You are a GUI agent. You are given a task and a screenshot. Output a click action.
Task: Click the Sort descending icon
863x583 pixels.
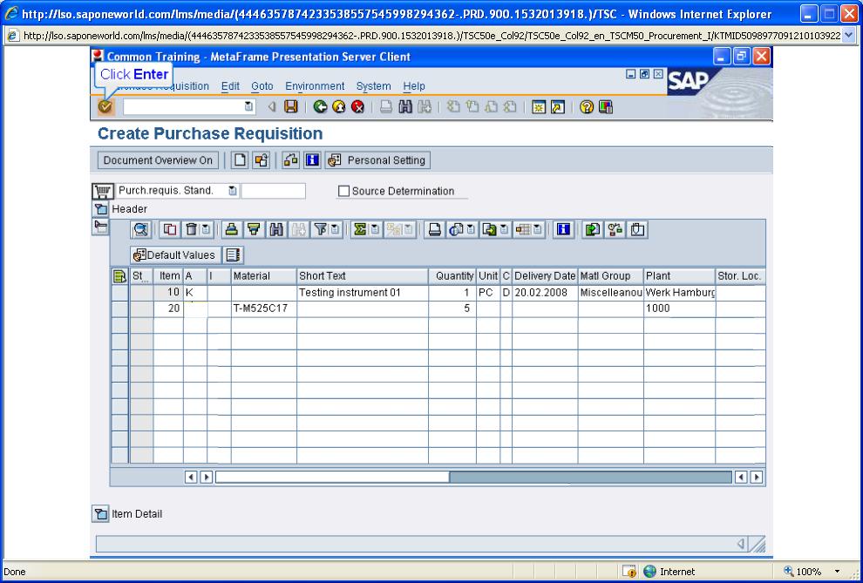click(x=254, y=229)
